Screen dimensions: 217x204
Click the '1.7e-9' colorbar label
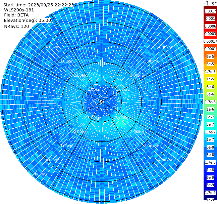210,193
